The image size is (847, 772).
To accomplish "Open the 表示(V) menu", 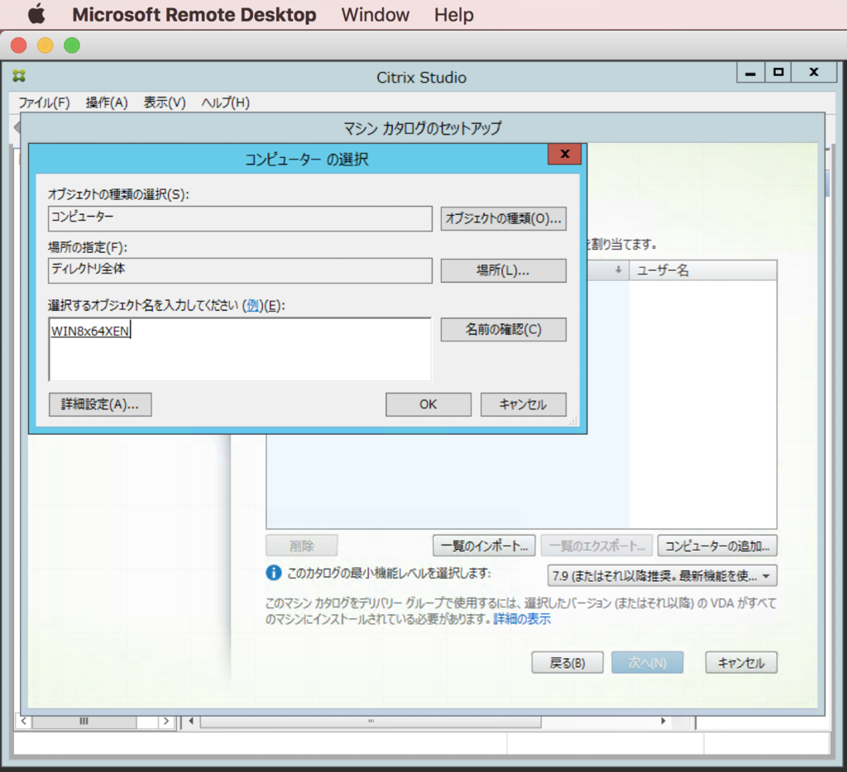I will coord(165,102).
